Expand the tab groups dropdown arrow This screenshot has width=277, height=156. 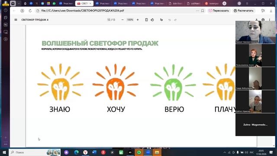[x=19, y=3]
